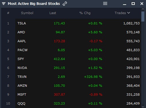Toggle sort chevron next to Trades
This screenshot has height=108, width=146.
(x=129, y=13)
